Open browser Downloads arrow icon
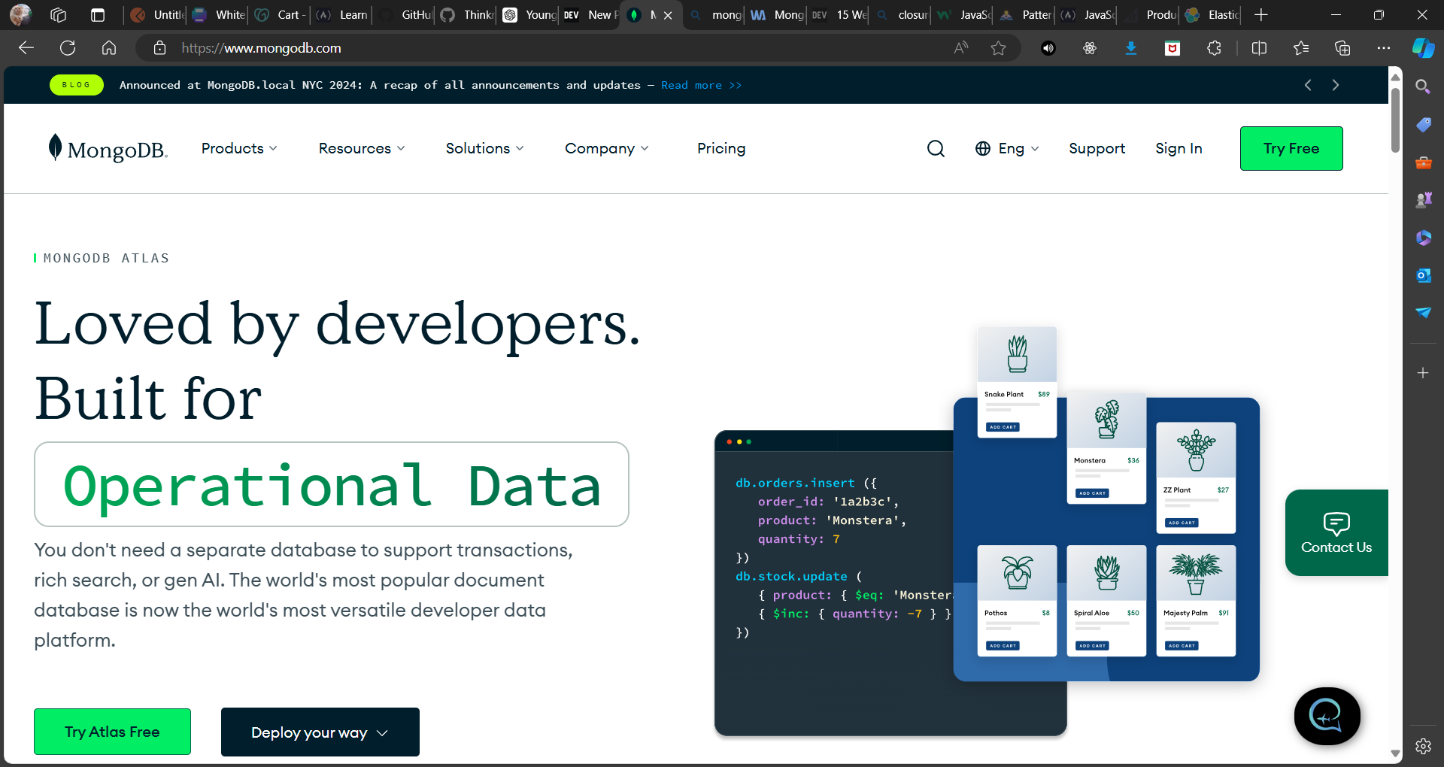This screenshot has width=1444, height=767. pos(1130,48)
